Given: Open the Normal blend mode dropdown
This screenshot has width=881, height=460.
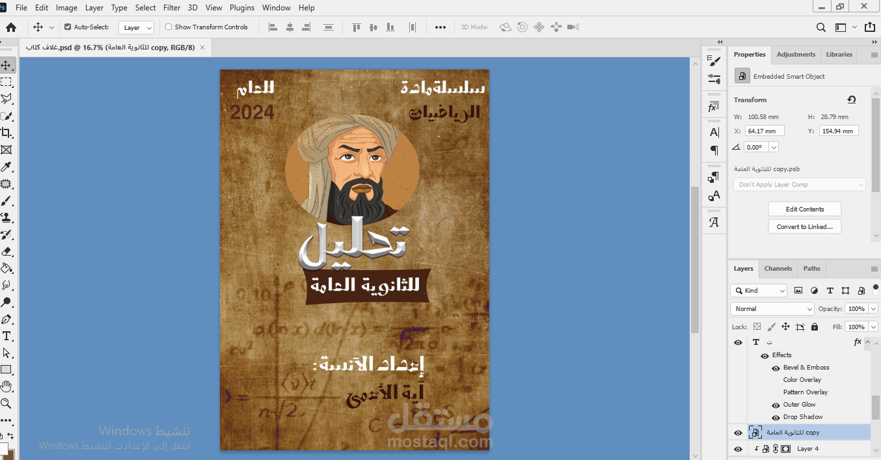Looking at the screenshot, I should pyautogui.click(x=772, y=309).
